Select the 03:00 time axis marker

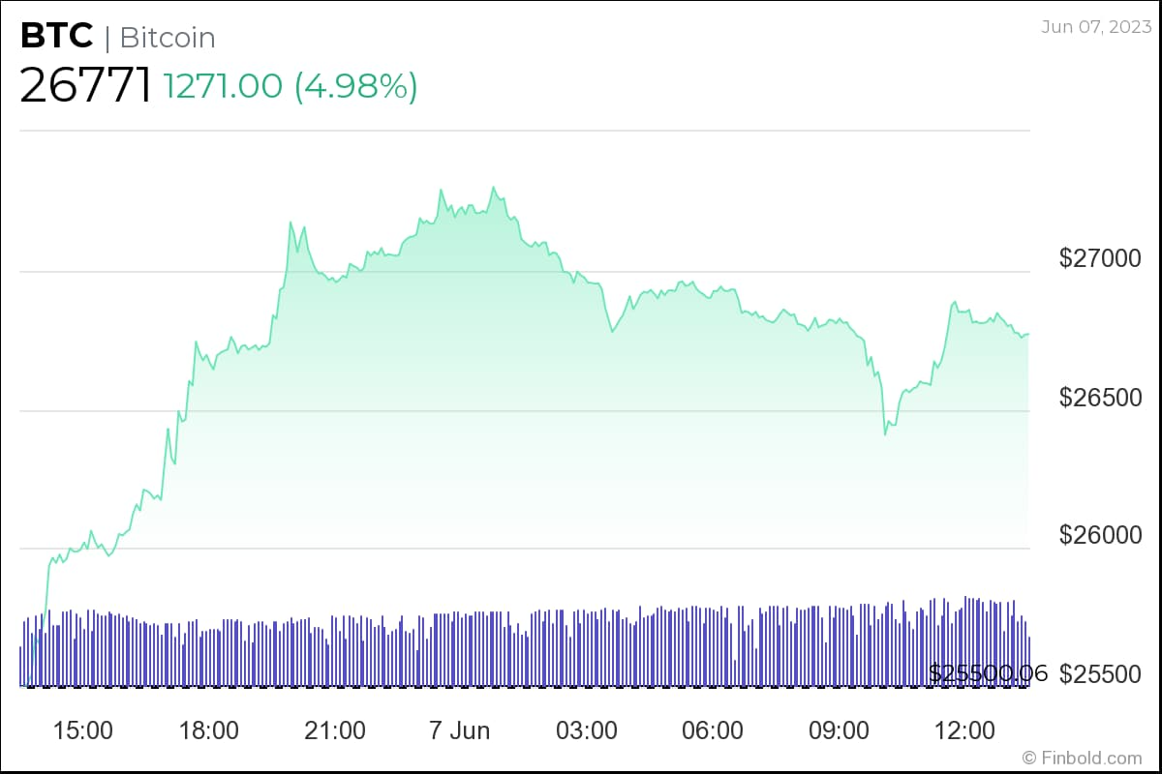[x=587, y=729]
